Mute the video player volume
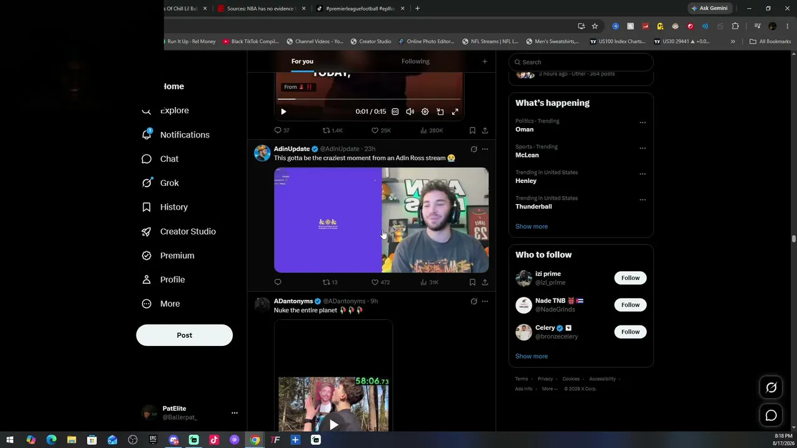797x448 pixels. pyautogui.click(x=410, y=112)
